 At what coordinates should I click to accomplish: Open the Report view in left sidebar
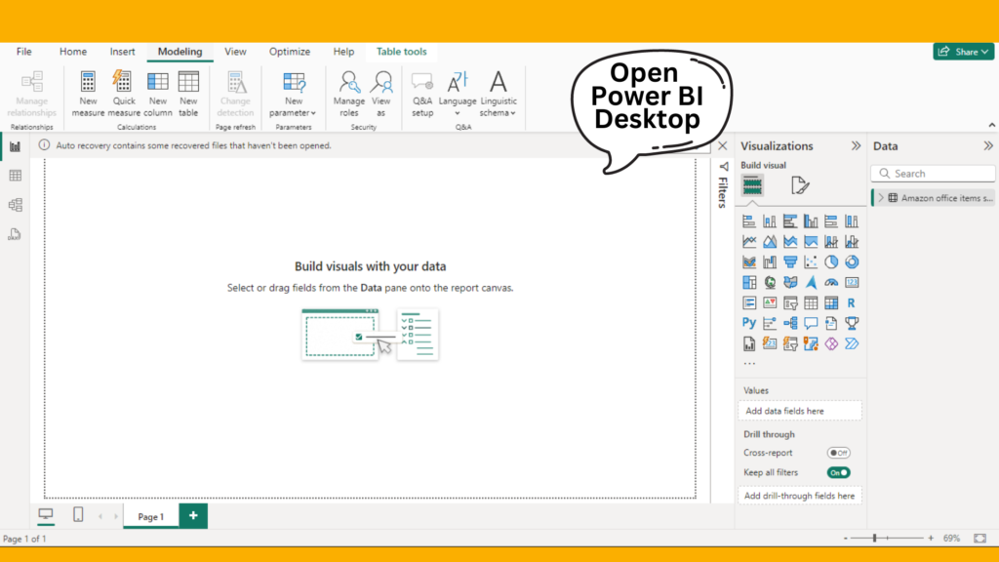[16, 146]
